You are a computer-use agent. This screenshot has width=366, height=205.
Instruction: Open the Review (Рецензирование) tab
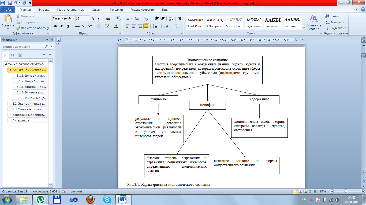(x=143, y=10)
